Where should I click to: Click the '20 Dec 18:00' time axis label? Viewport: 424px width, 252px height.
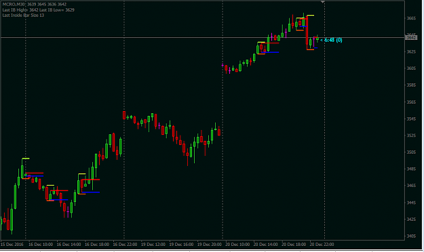(294, 245)
